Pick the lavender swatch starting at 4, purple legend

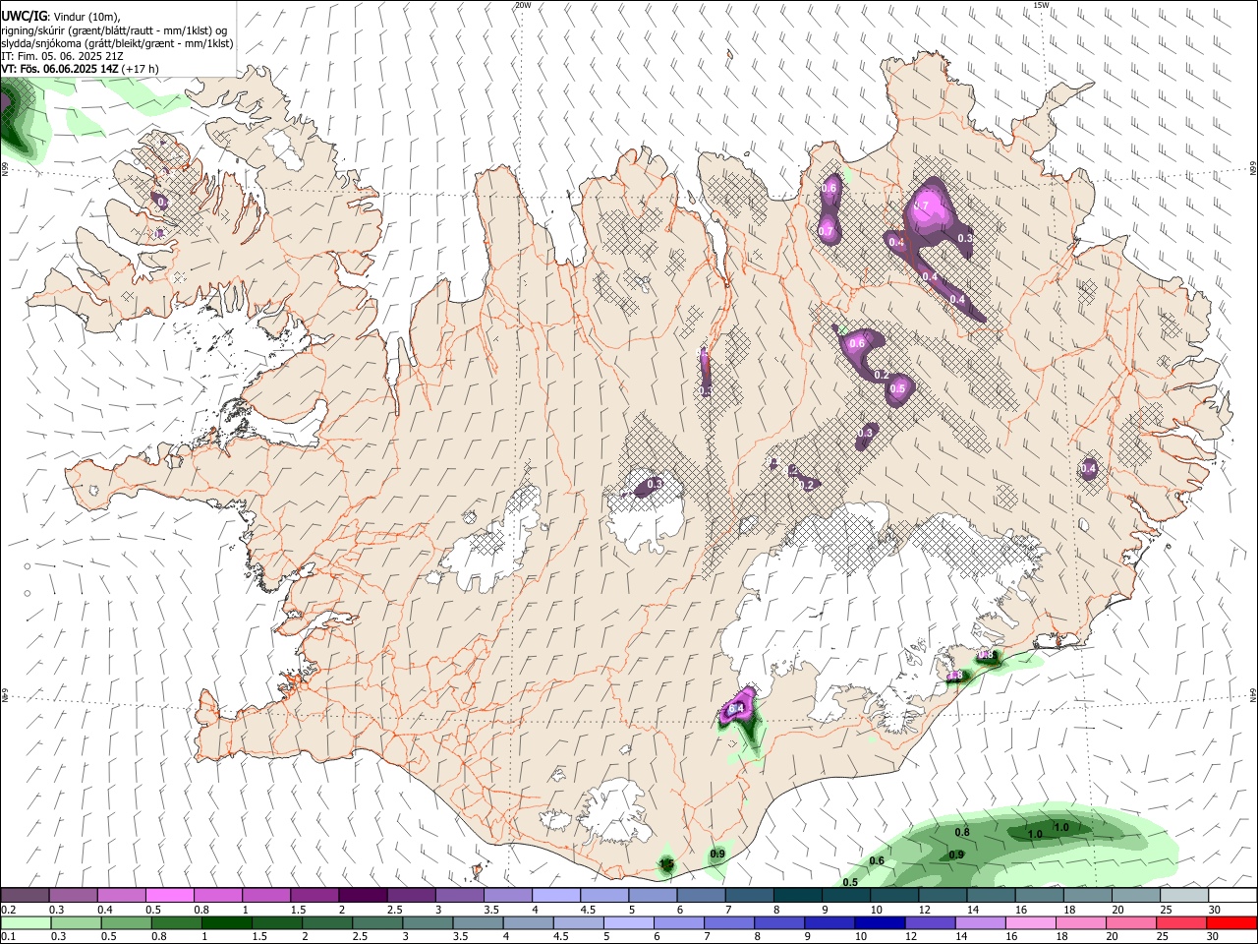555,896
